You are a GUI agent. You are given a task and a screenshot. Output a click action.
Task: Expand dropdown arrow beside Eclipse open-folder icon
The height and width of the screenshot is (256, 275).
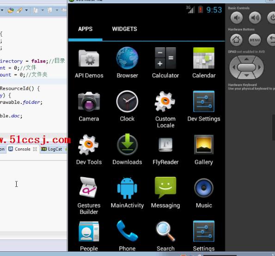pos(26,10)
